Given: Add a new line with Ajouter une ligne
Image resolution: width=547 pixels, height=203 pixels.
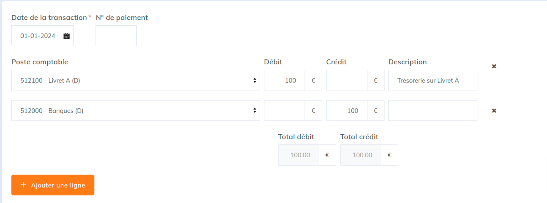Looking at the screenshot, I should [x=53, y=185].
